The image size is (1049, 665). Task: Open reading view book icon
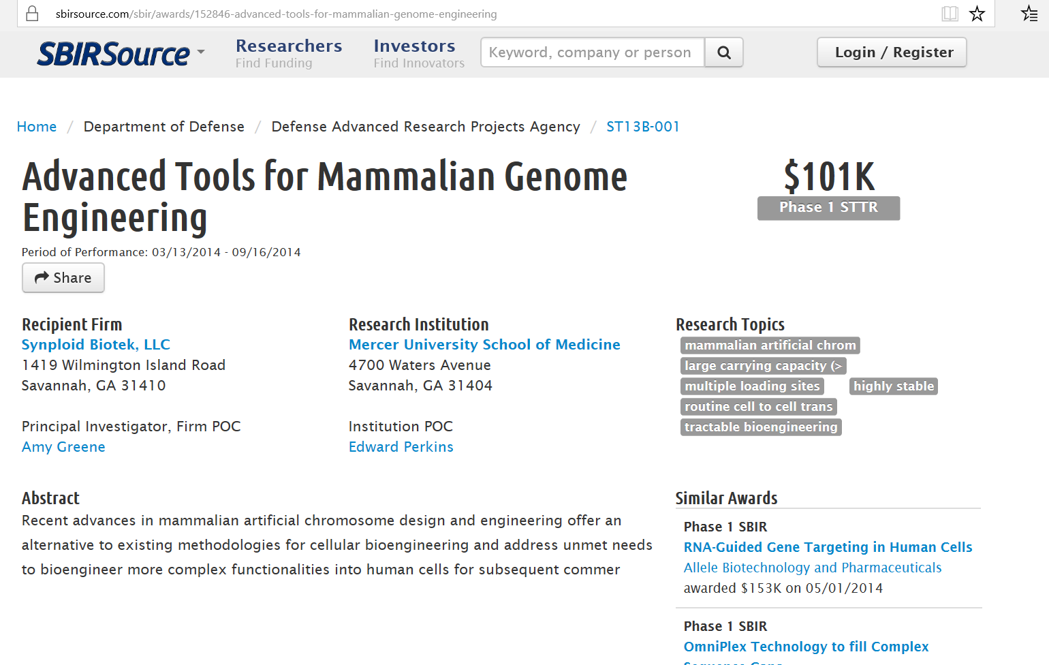(x=950, y=14)
